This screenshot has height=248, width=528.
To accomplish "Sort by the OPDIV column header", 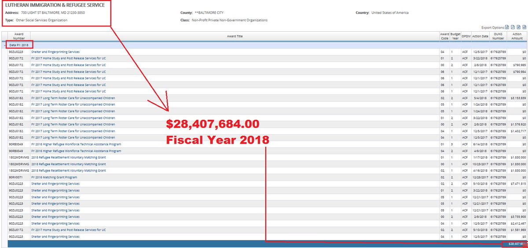I will [x=466, y=36].
